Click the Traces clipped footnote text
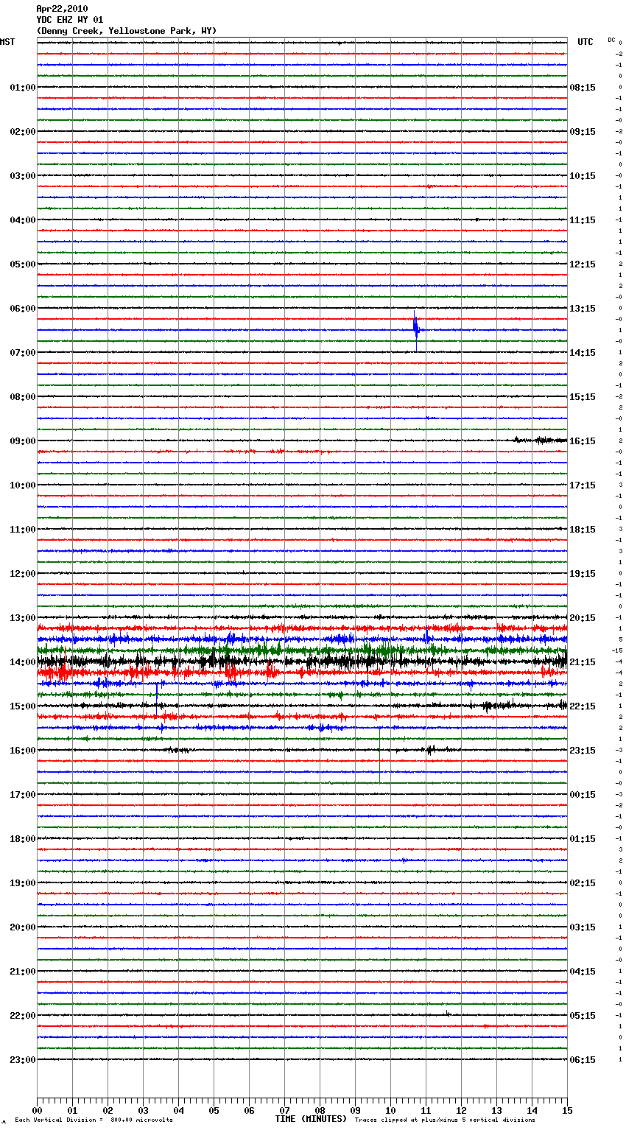626x1130 pixels. pos(445,1120)
